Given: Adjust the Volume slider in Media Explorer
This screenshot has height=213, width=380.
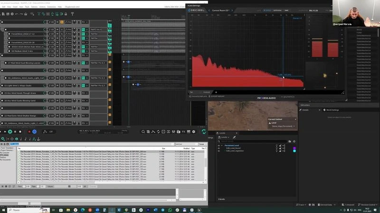Looking at the screenshot, I should (x=65, y=186).
